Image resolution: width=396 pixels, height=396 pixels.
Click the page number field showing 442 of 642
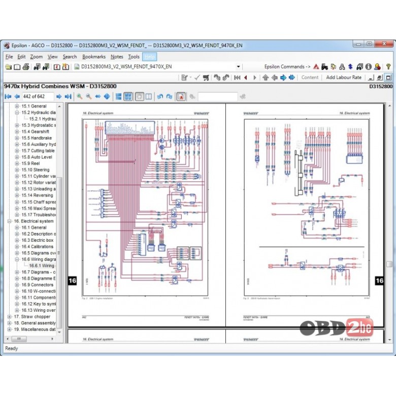point(38,96)
